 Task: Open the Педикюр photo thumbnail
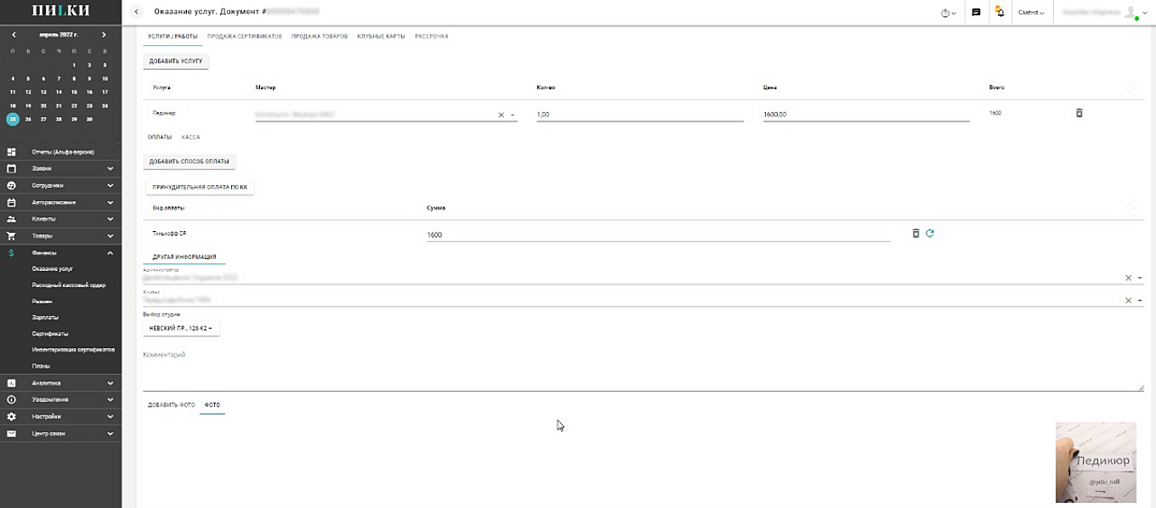pos(1096,462)
